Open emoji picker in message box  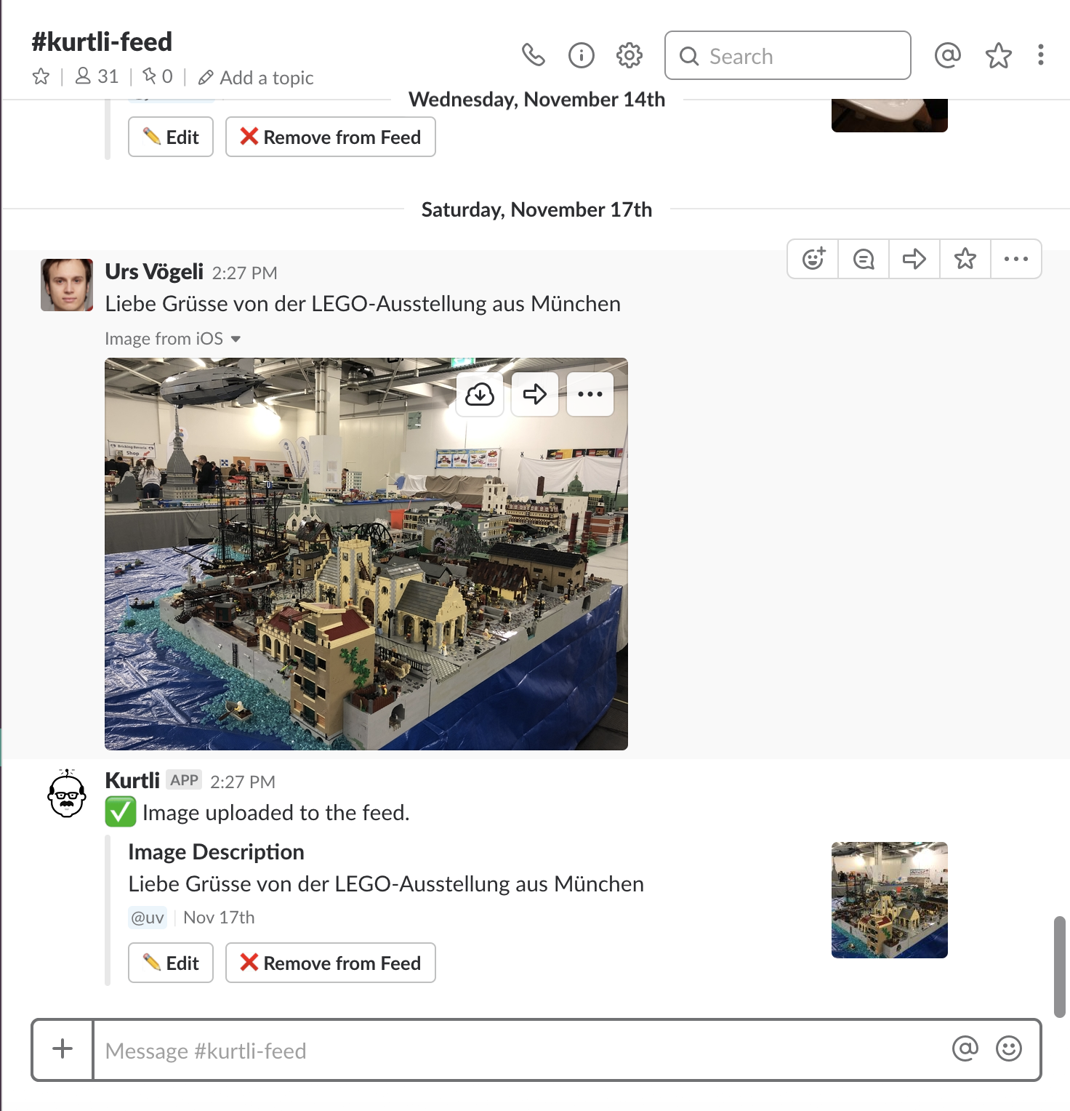click(x=1008, y=1048)
